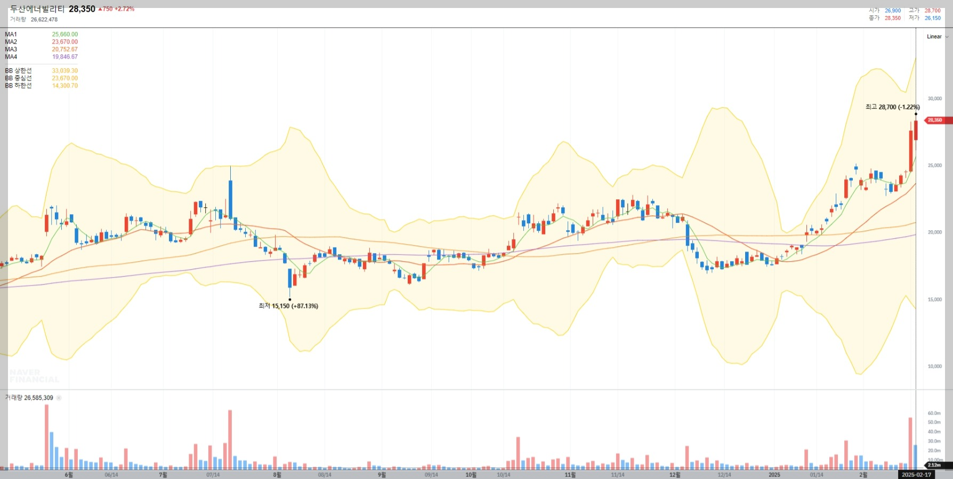The width and height of the screenshot is (953, 479).
Task: Select the MA2 legend value 23,670.00
Action: pyautogui.click(x=64, y=42)
